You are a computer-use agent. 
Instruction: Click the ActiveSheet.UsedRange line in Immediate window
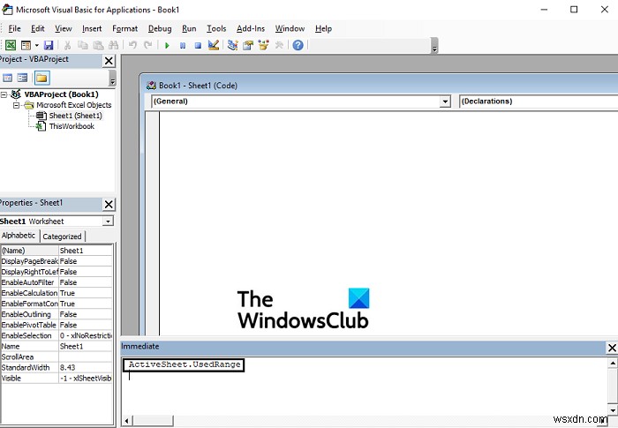point(185,365)
